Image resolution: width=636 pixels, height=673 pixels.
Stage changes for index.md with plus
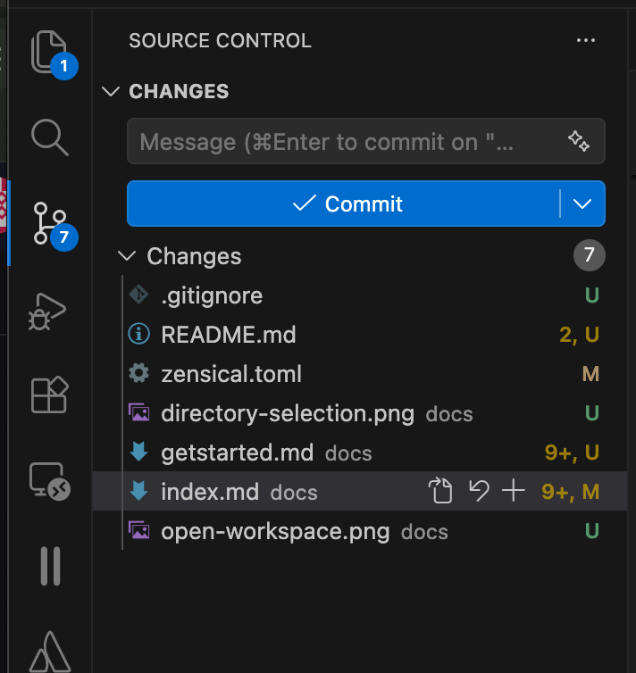coord(514,490)
